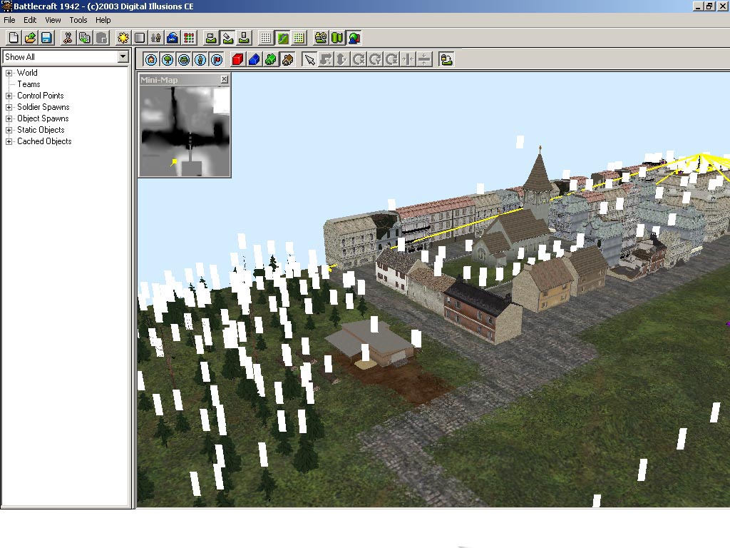The image size is (730, 548).
Task: Toggle the tank vehicle filter circle icon
Action: point(184,60)
